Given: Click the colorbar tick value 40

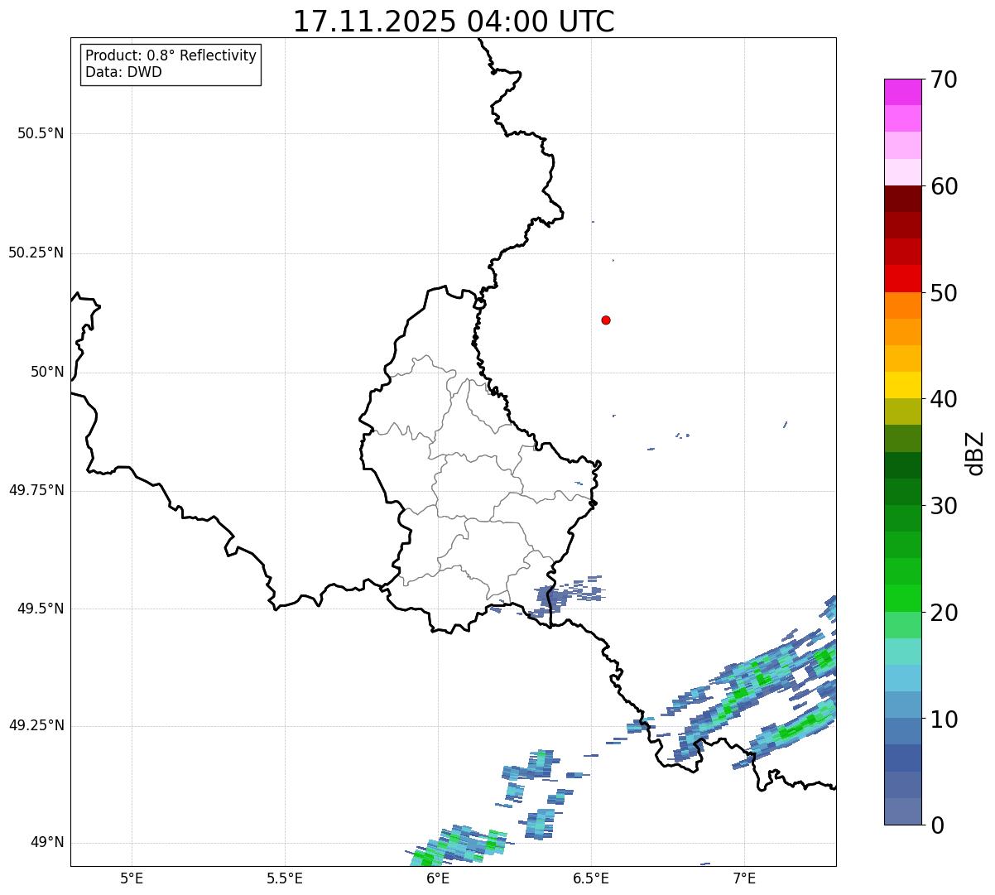Looking at the screenshot, I should [x=944, y=399].
